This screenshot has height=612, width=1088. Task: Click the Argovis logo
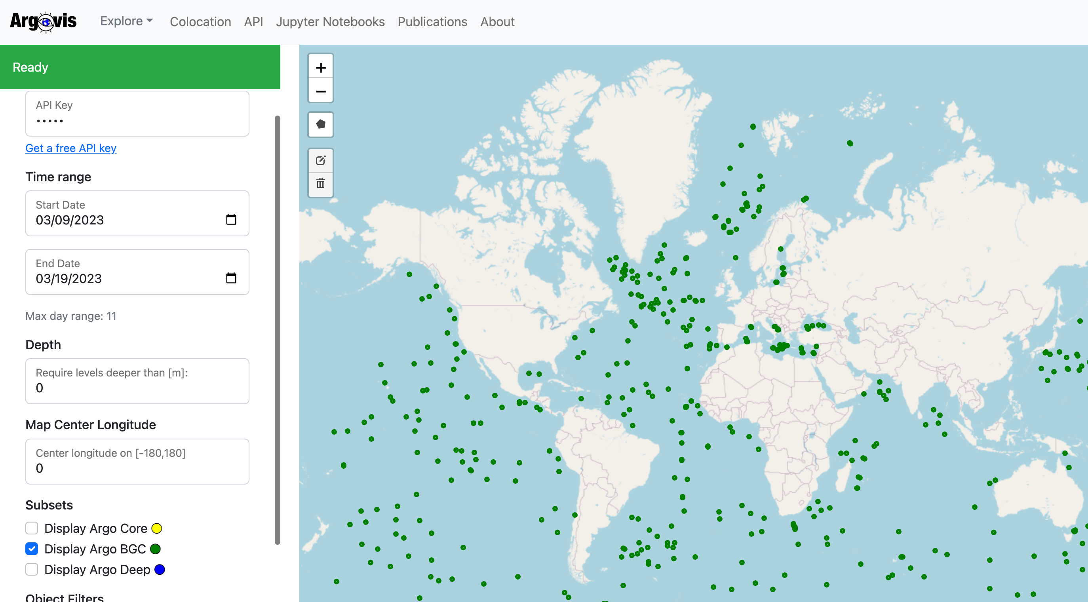click(x=43, y=21)
